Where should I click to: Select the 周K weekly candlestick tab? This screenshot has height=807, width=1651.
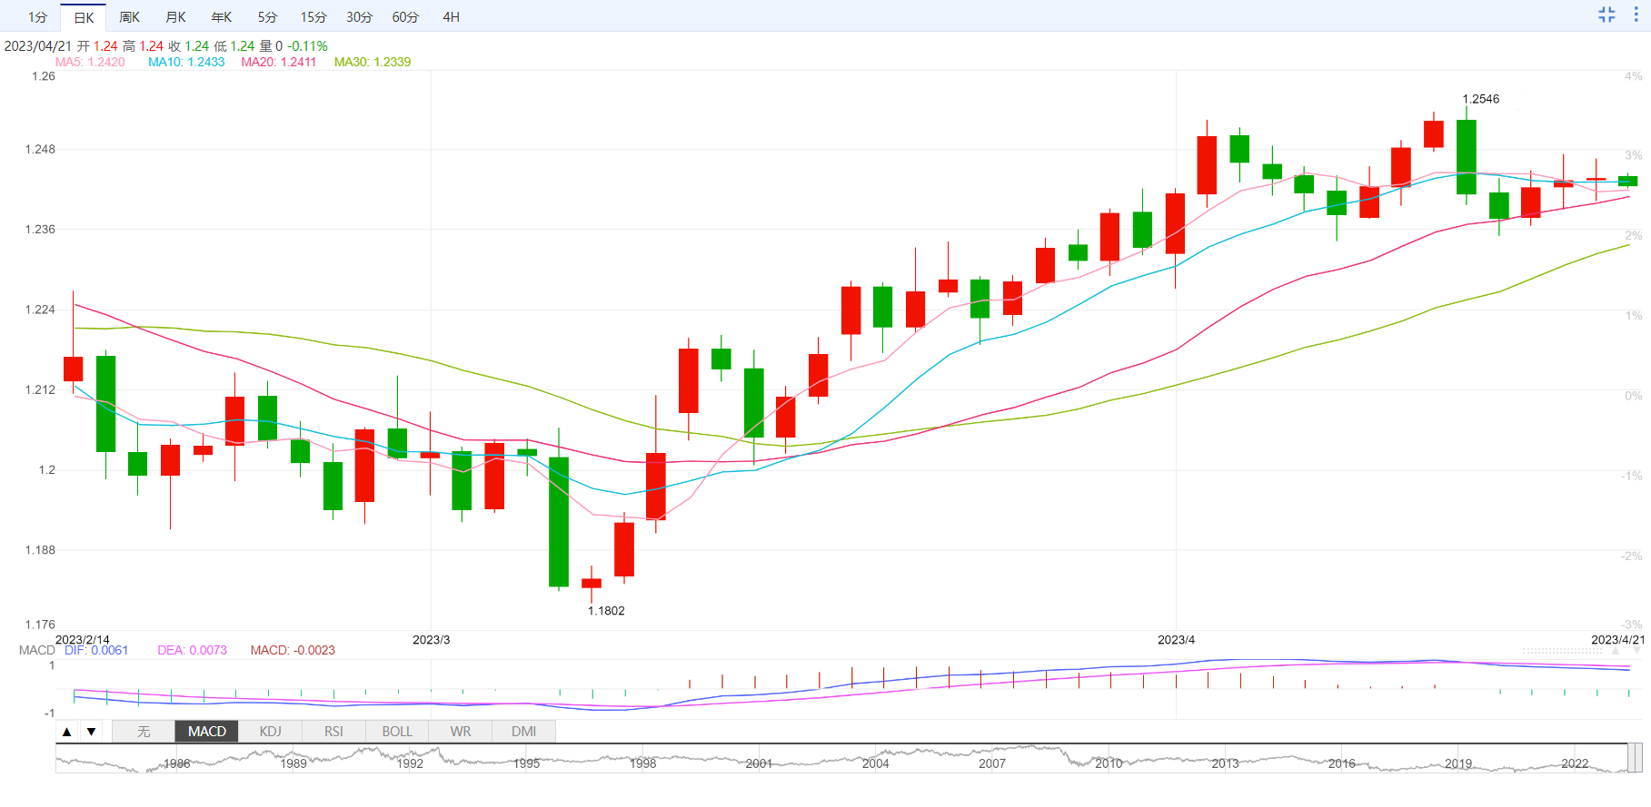[129, 17]
